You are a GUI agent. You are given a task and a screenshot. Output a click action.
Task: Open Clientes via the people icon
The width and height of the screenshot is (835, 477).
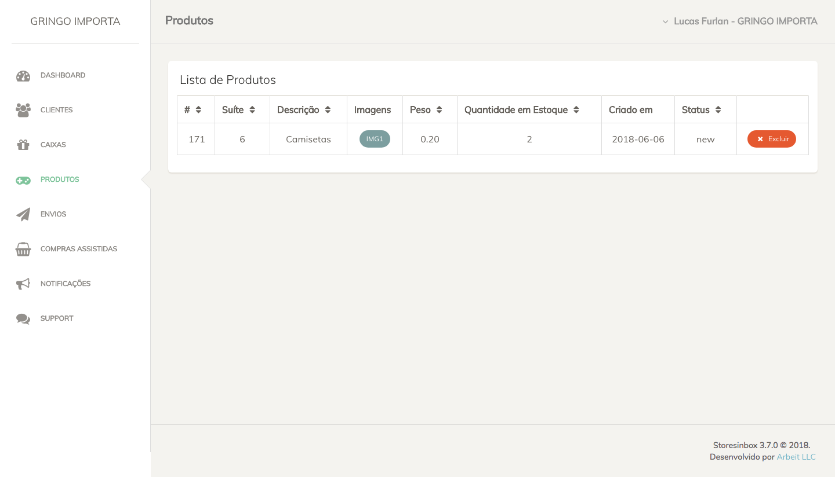[23, 110]
